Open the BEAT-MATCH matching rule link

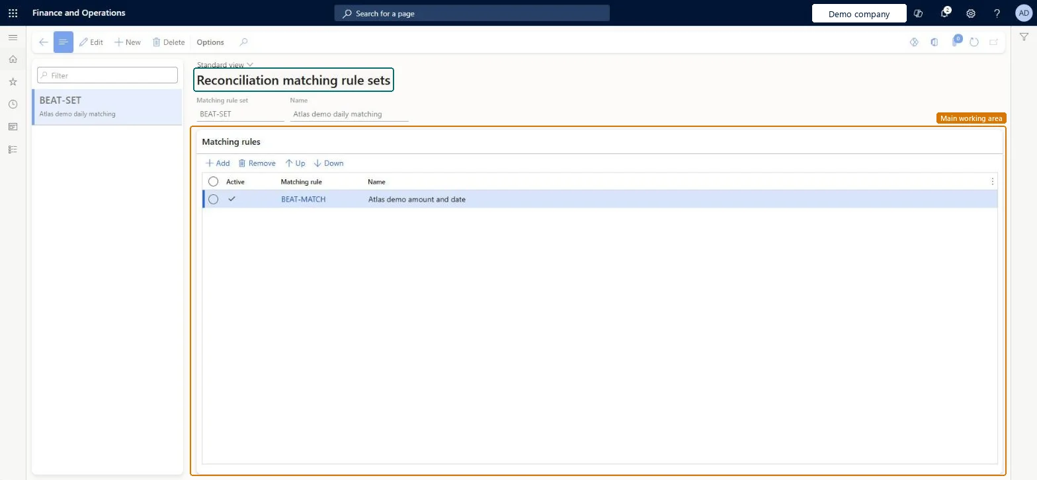303,199
